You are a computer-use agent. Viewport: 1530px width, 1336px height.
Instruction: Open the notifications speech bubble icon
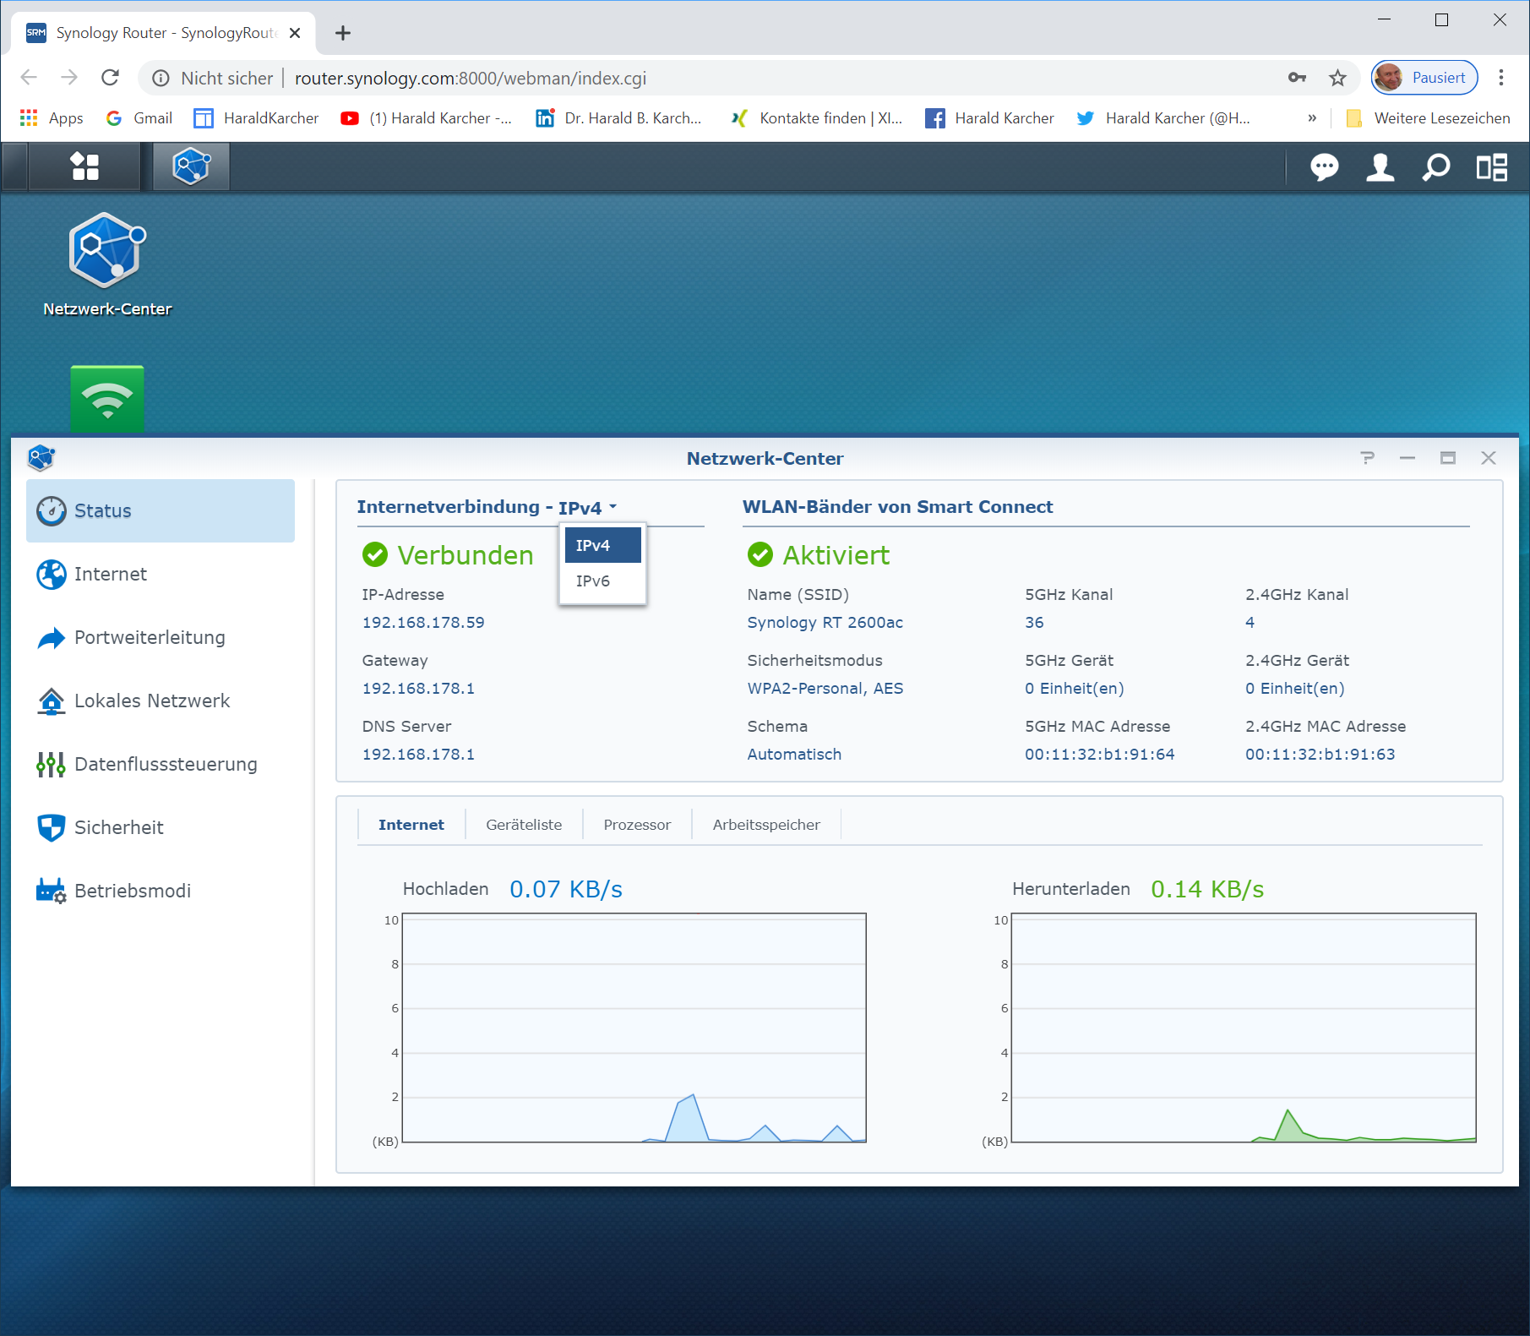pyautogui.click(x=1324, y=167)
